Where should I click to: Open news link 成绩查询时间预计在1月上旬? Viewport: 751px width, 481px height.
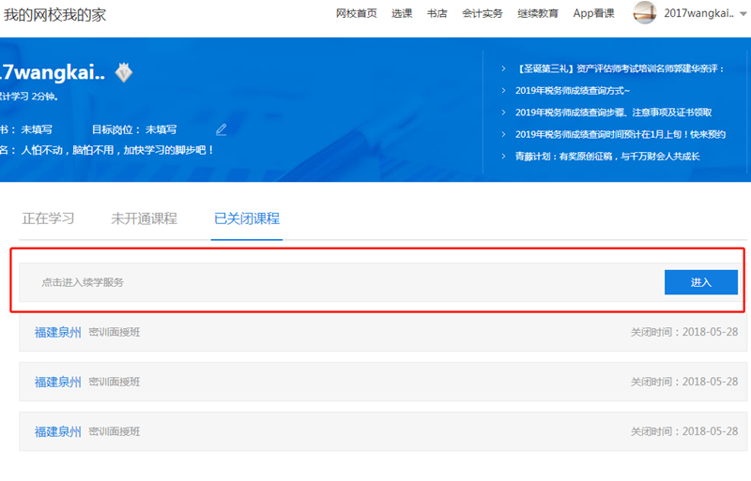[621, 134]
